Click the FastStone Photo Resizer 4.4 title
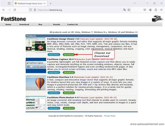 (x=63, y=97)
